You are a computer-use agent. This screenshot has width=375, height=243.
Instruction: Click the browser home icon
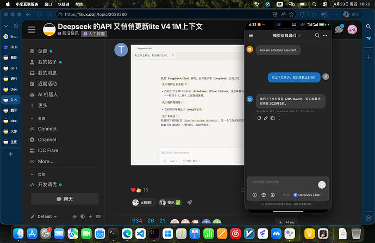[x=50, y=14]
